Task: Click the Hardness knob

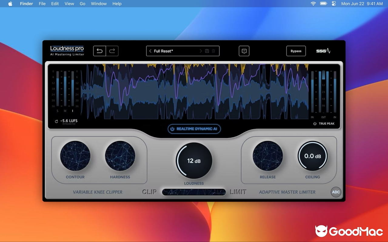Action: point(120,156)
